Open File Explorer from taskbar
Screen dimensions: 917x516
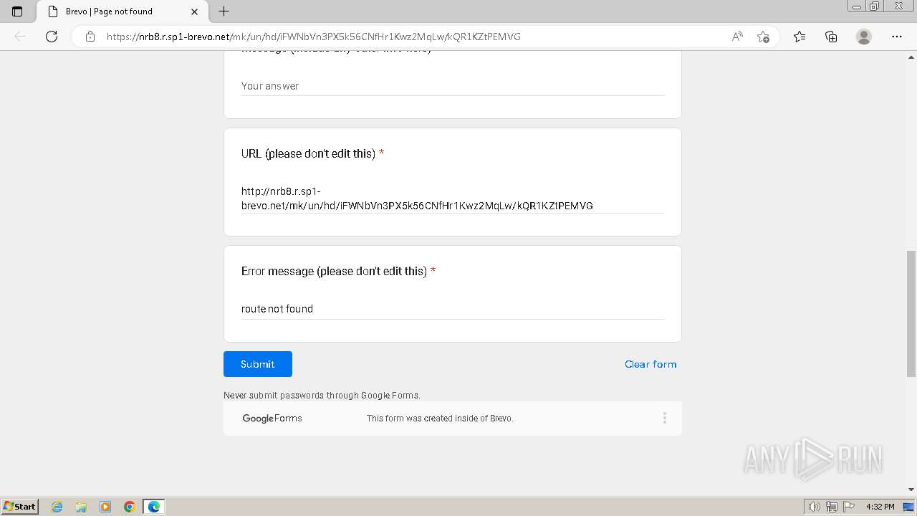pyautogui.click(x=81, y=507)
